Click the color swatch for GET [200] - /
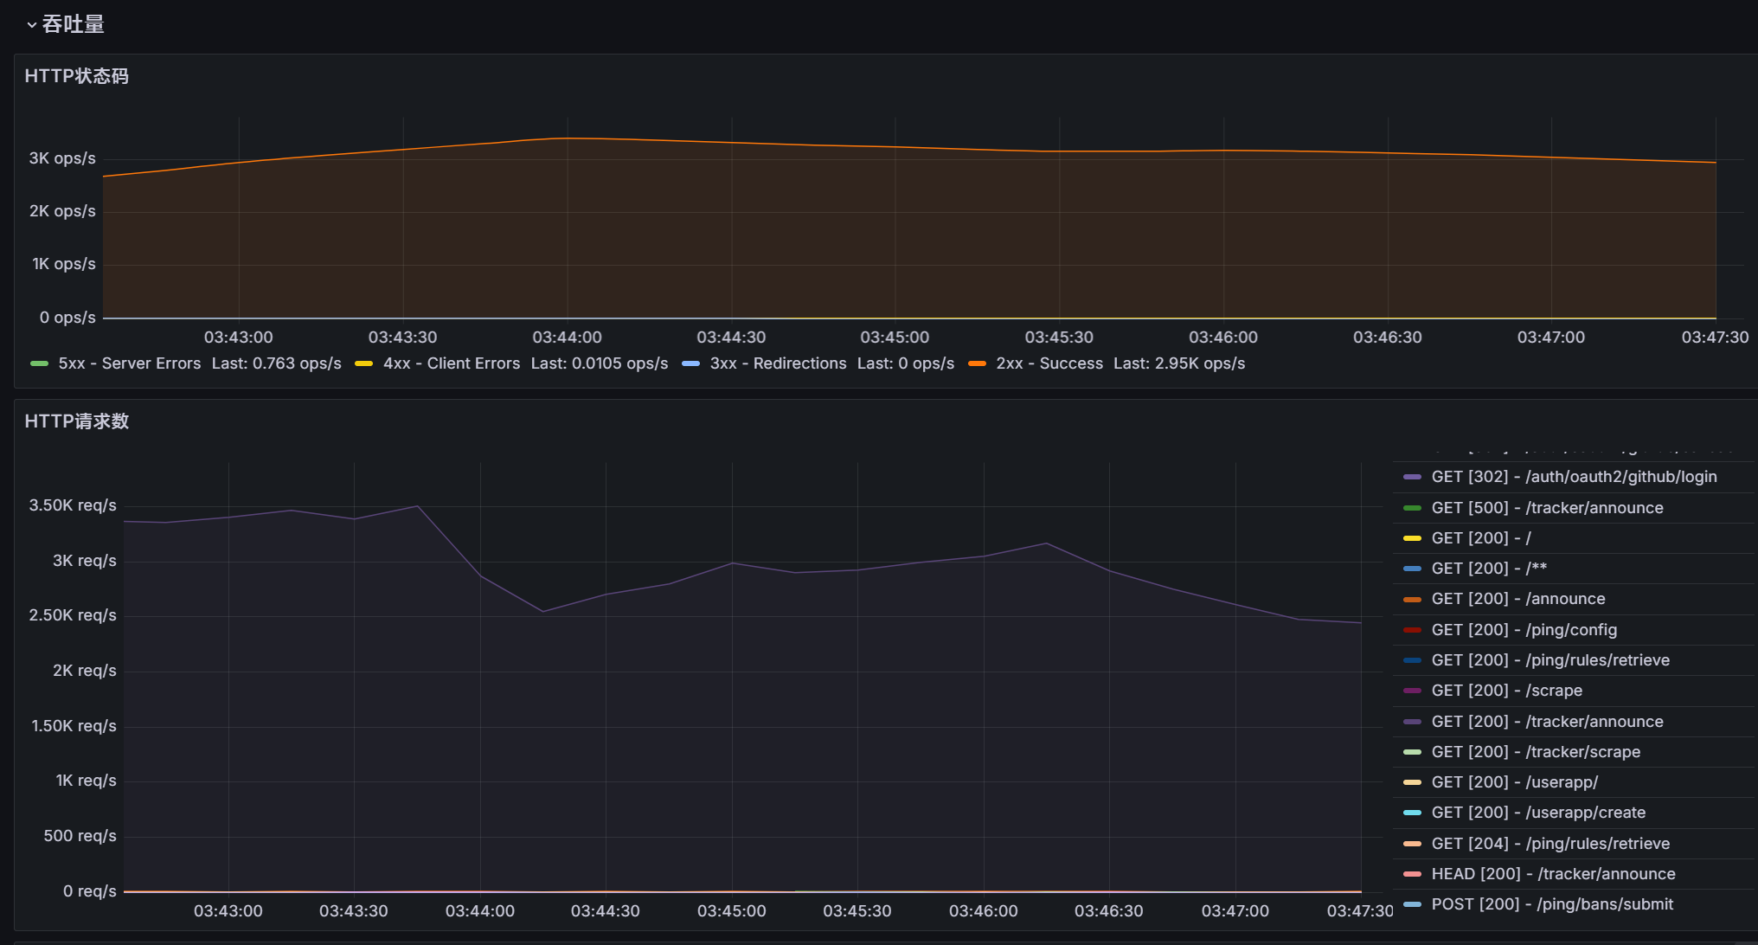Viewport: 1758px width, 945px height. click(x=1412, y=538)
